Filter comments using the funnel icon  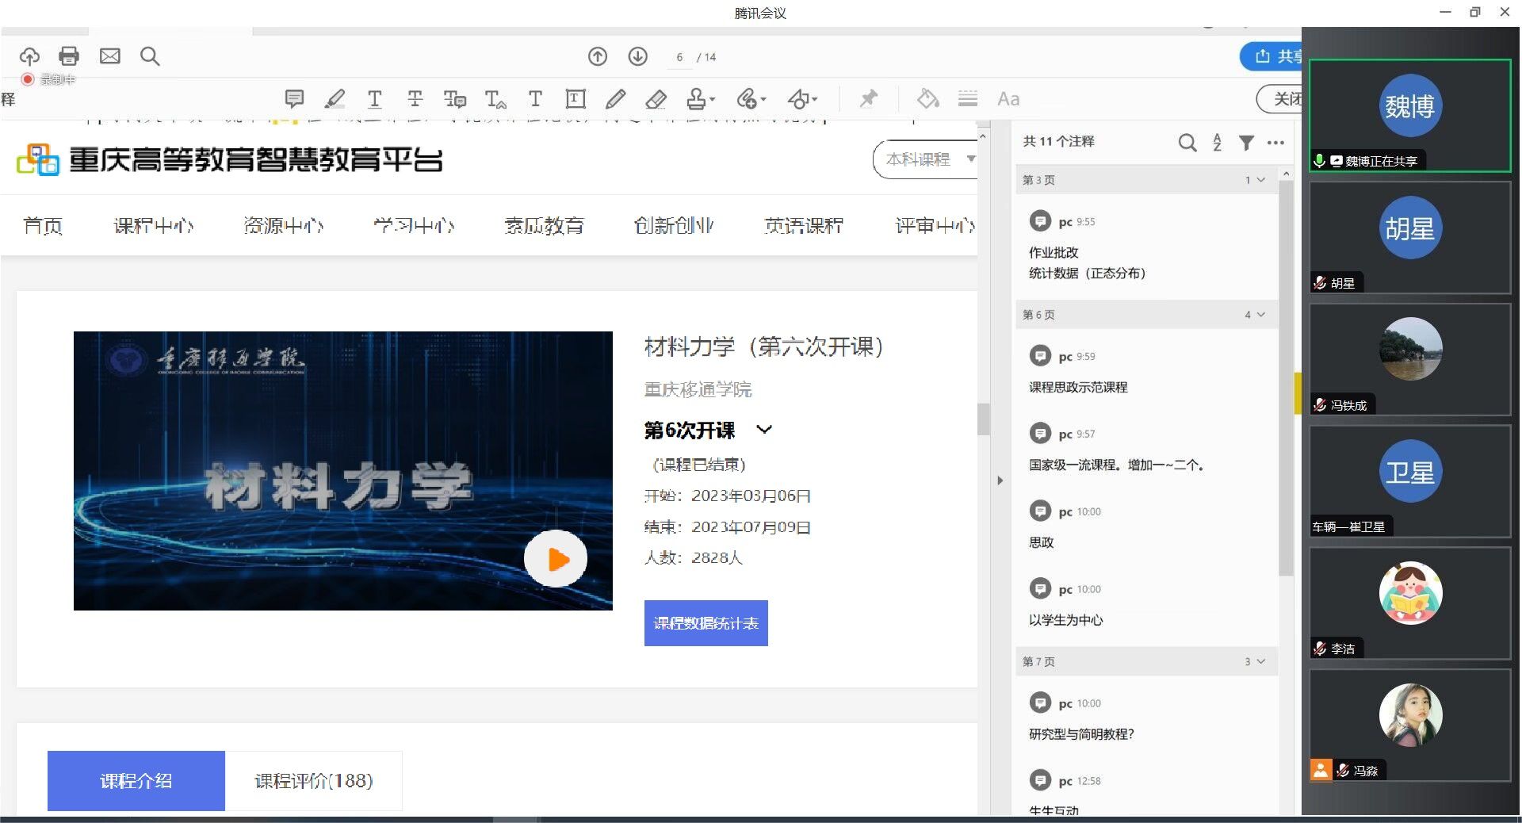(x=1246, y=142)
